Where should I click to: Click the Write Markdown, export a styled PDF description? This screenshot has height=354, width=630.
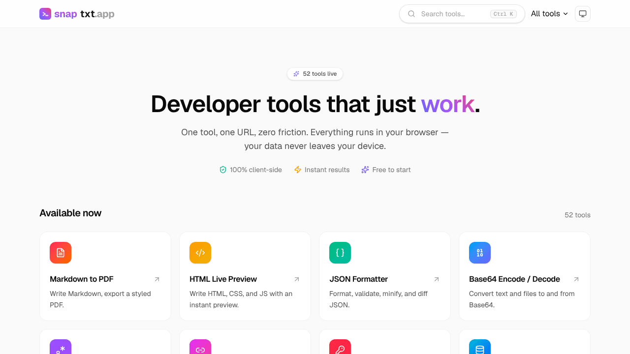[100, 299]
